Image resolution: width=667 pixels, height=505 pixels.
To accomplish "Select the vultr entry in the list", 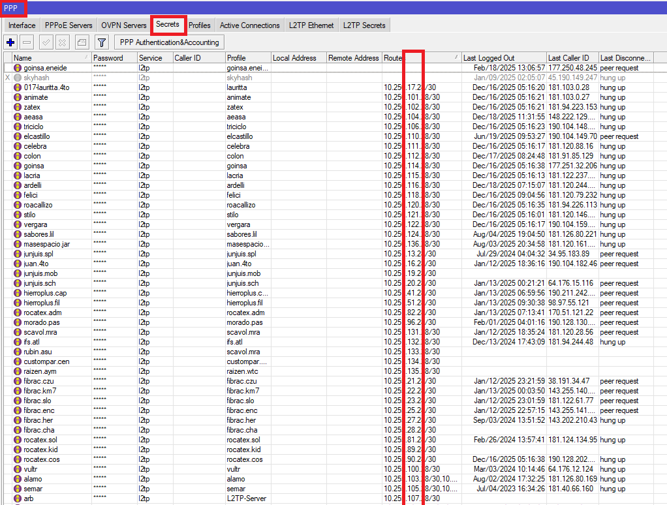I will pos(33,469).
